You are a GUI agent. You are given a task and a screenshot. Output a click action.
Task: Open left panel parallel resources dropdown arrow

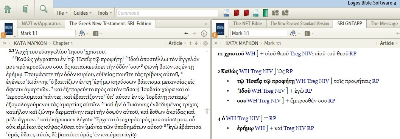(101, 34)
